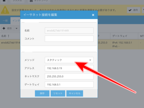
Task: Click the キャンセル button
Action: [x=75, y=93]
